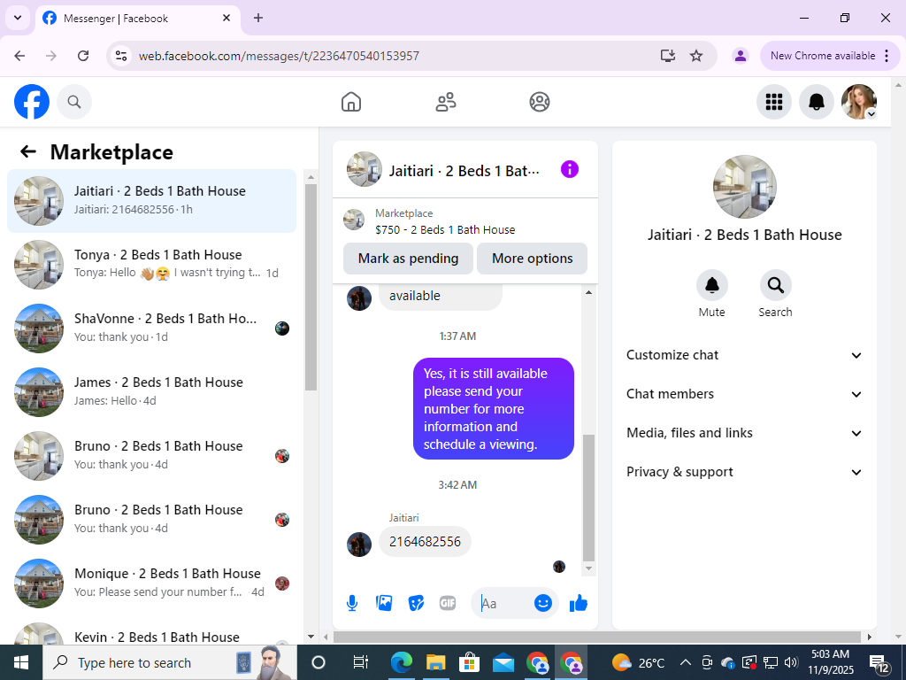Screen dimensions: 906x680
Task: Click the chat messages scrollbar
Action: (x=588, y=498)
